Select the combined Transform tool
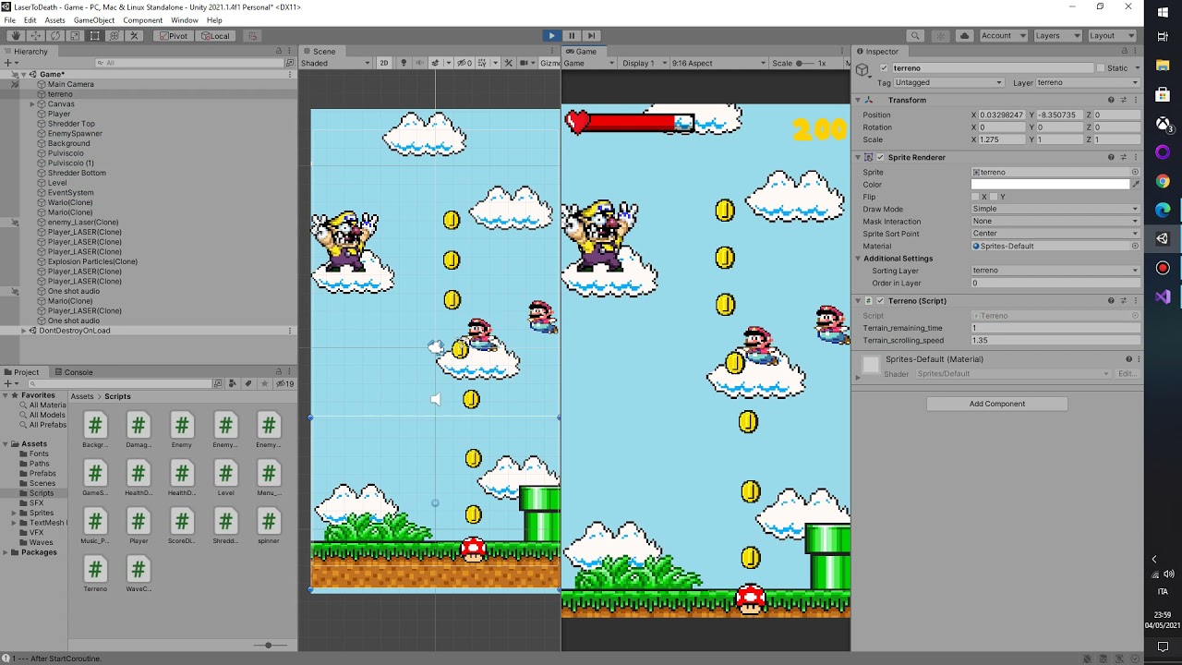1182x665 pixels. tap(115, 36)
